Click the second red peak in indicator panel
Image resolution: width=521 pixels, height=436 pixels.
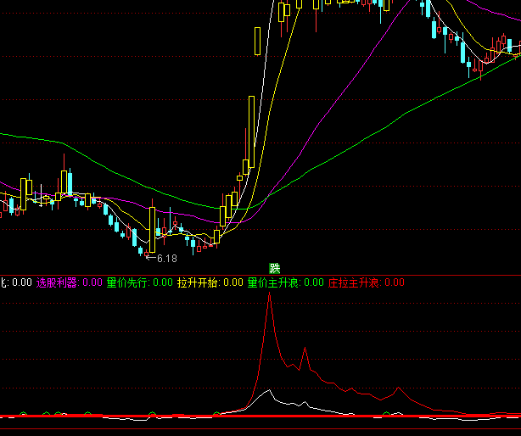[304, 349]
